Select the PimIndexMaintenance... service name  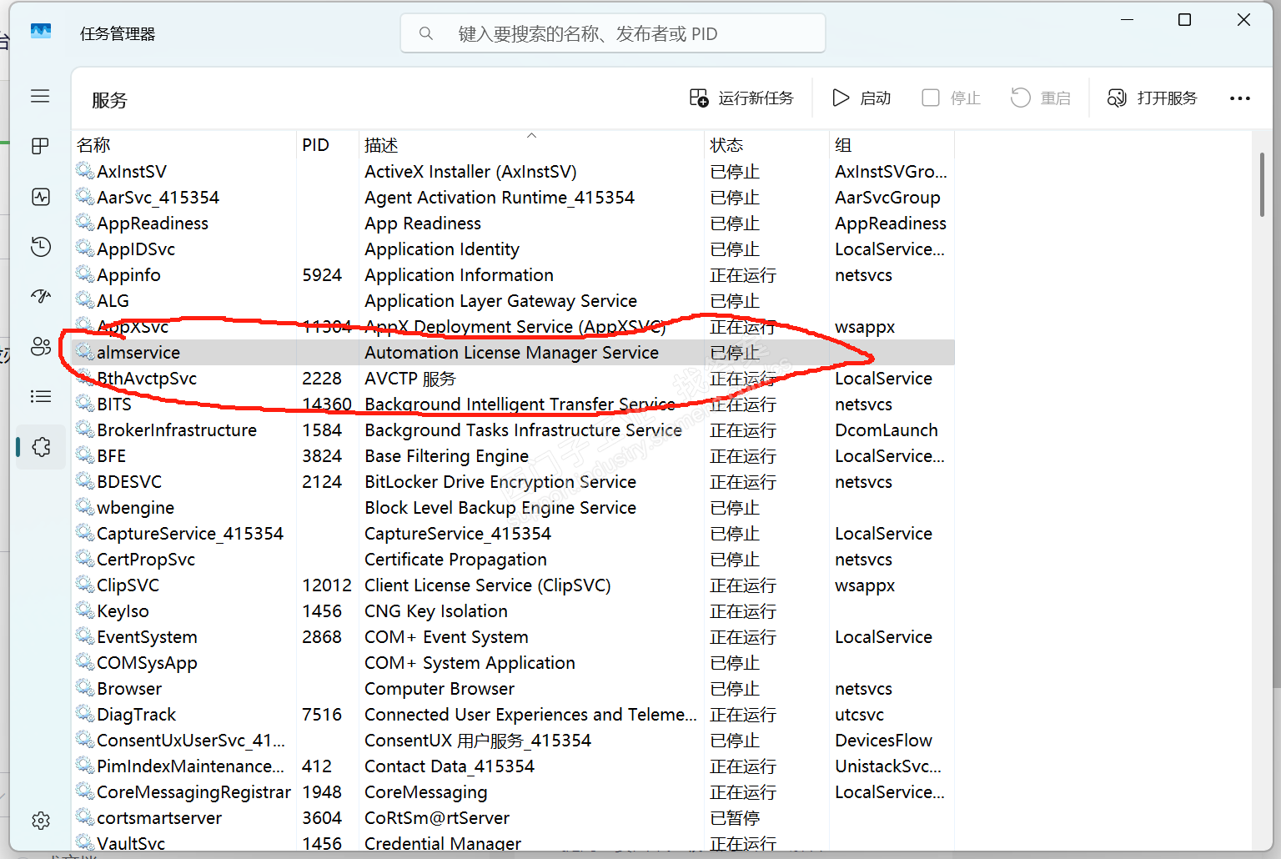pyautogui.click(x=190, y=766)
